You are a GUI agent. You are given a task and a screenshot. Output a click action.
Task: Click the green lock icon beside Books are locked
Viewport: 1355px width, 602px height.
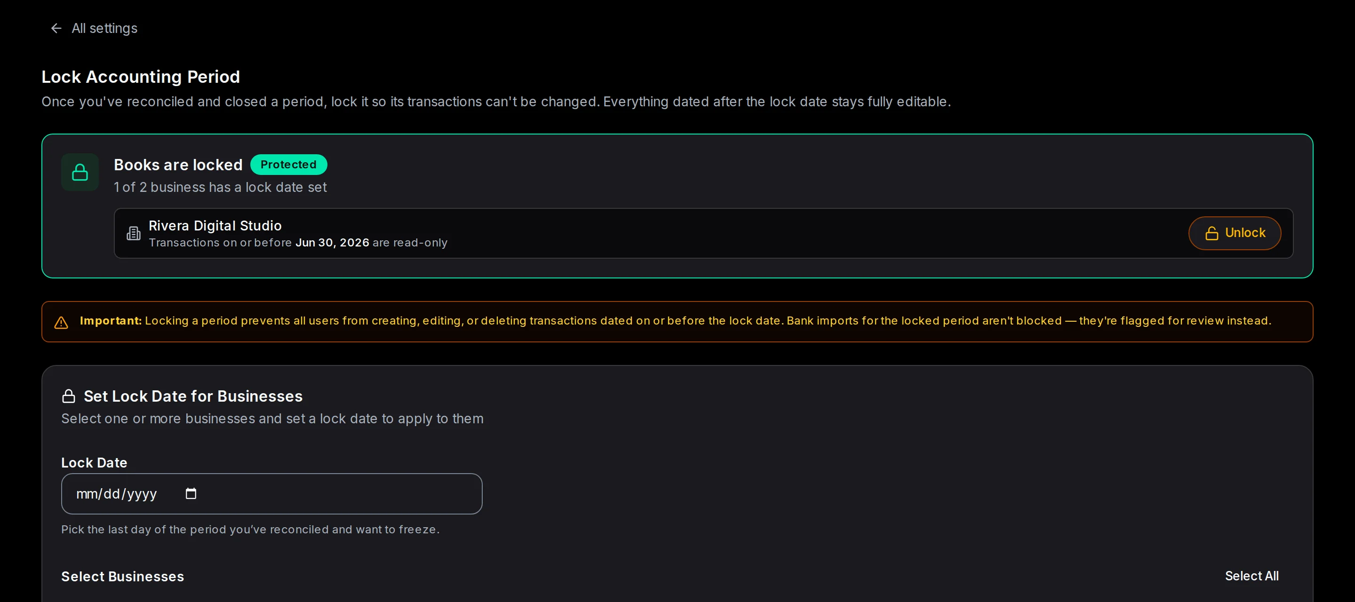(80, 173)
